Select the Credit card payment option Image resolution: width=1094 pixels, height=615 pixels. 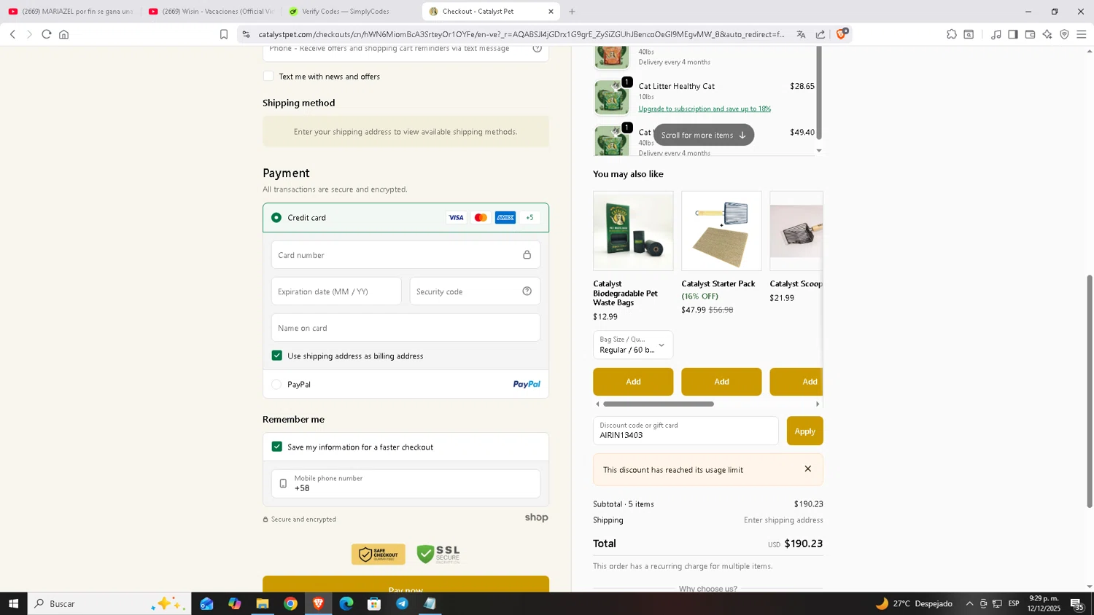click(276, 218)
